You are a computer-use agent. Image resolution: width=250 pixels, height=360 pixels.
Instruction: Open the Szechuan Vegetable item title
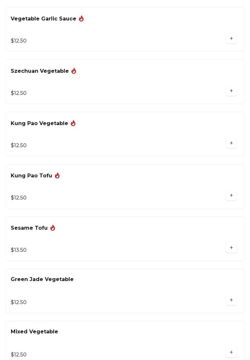(x=40, y=71)
